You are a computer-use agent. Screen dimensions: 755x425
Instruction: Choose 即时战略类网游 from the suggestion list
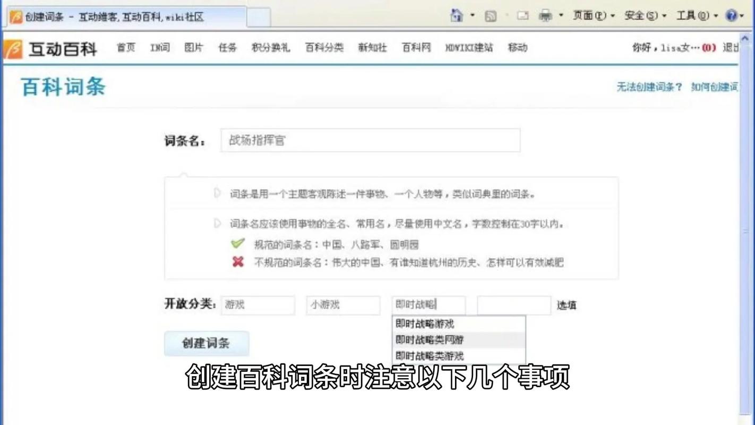459,340
